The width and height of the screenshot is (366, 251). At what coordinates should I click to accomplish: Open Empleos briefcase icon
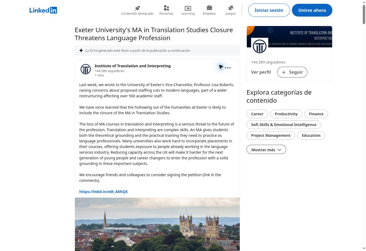point(209,8)
